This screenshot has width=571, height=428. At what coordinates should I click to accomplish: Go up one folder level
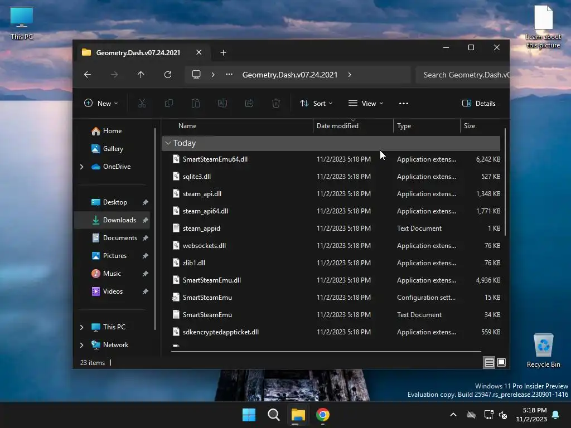[x=141, y=75]
